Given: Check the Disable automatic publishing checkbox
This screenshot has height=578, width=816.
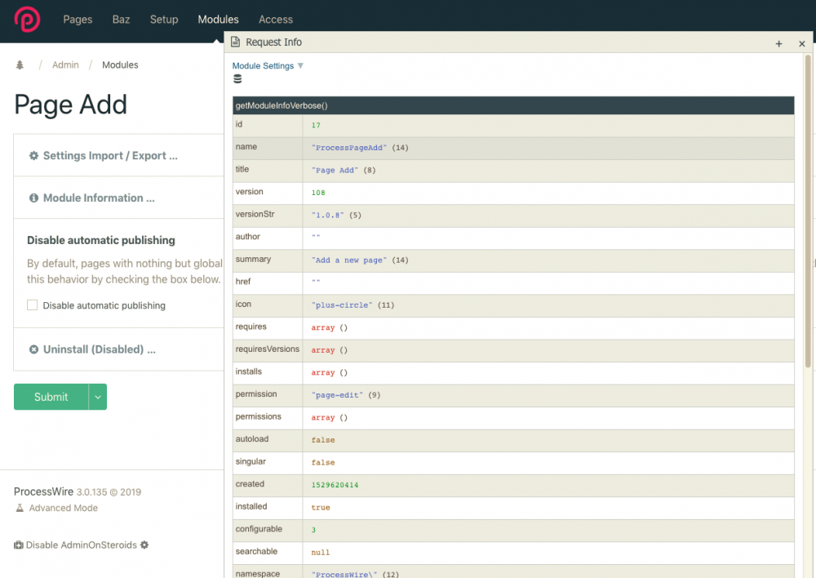Looking at the screenshot, I should [x=33, y=305].
